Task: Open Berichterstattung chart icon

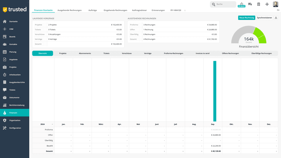Action: point(5,105)
